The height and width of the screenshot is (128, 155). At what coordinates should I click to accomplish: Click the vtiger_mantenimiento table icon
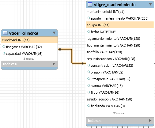[x=90, y=4]
